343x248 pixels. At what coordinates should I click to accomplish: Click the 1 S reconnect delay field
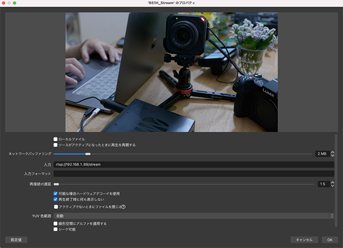point(324,184)
